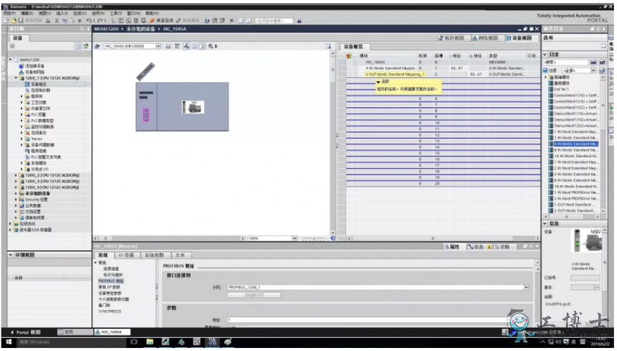Select PROFIBUS address in the properties navigation

pyautogui.click(x=111, y=281)
